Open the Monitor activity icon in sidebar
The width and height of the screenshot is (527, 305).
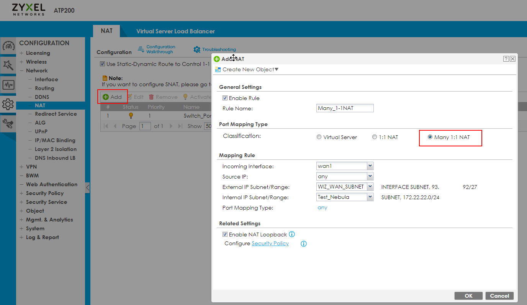click(8, 85)
